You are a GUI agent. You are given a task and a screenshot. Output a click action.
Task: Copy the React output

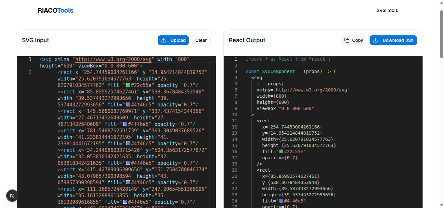(354, 40)
